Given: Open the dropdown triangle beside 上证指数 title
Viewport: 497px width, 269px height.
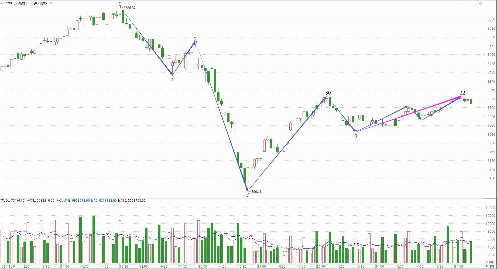Looking at the screenshot, I should [51, 3].
